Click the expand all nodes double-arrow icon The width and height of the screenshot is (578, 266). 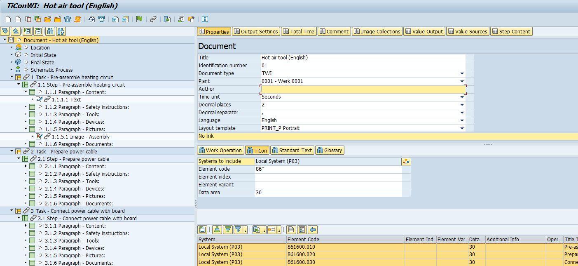tap(5, 31)
